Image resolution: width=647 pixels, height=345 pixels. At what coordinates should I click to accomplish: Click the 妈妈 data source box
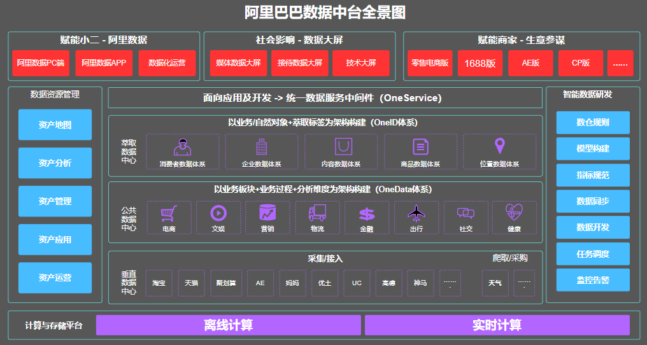292,283
